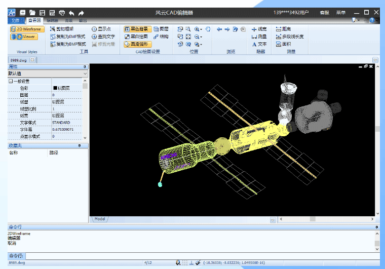The image size is (385, 269).
Task: Click the undo arrow in title bar
Action: click(x=71, y=13)
